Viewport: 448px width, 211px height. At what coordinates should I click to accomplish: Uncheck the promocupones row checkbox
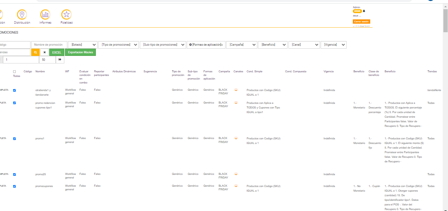point(14,186)
